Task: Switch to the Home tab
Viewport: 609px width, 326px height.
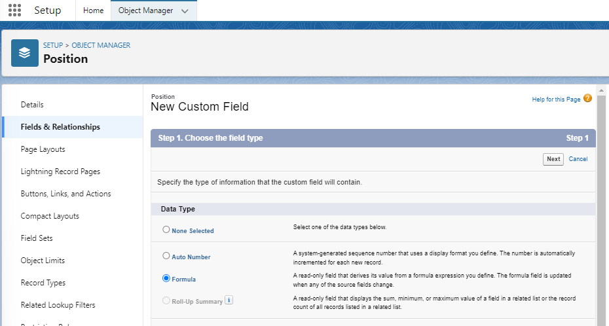Action: point(93,10)
